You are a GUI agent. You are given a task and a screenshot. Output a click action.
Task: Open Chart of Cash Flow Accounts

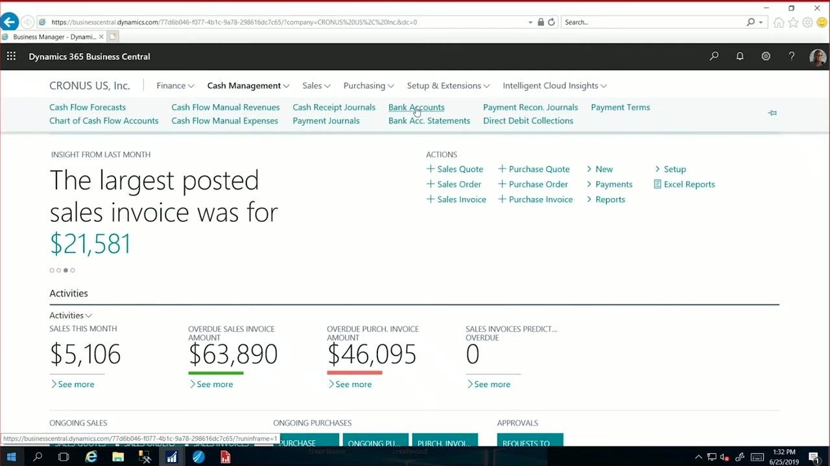click(104, 121)
